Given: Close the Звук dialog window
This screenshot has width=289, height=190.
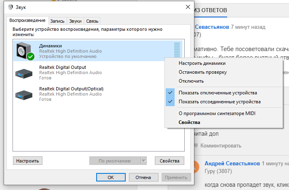Looking at the screenshot, I should (188, 7).
